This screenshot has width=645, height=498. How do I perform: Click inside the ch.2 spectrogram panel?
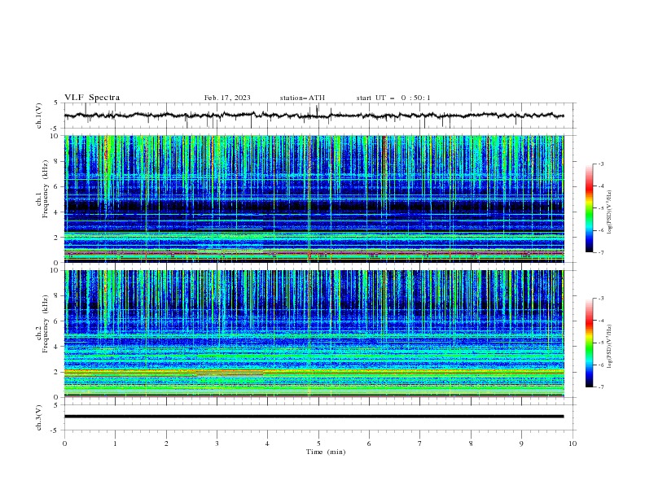click(x=314, y=334)
